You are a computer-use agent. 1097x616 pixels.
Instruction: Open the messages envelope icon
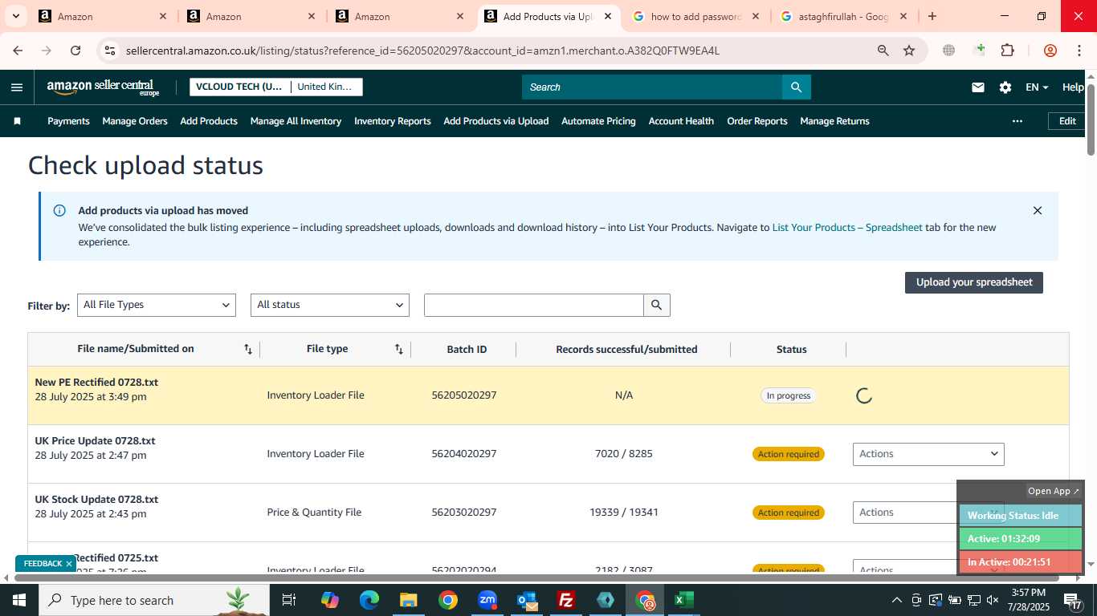(x=978, y=87)
